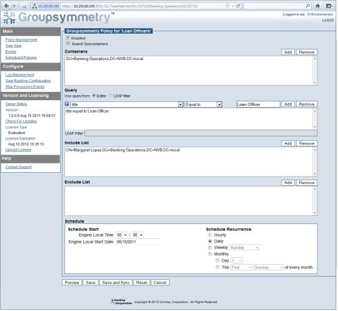Toggle the Enabled checkbox
Viewport: 338px width, 311px height.
[x=68, y=38]
